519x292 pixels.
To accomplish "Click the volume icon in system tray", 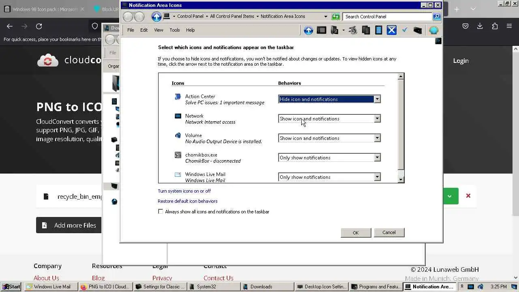I will (x=480, y=287).
